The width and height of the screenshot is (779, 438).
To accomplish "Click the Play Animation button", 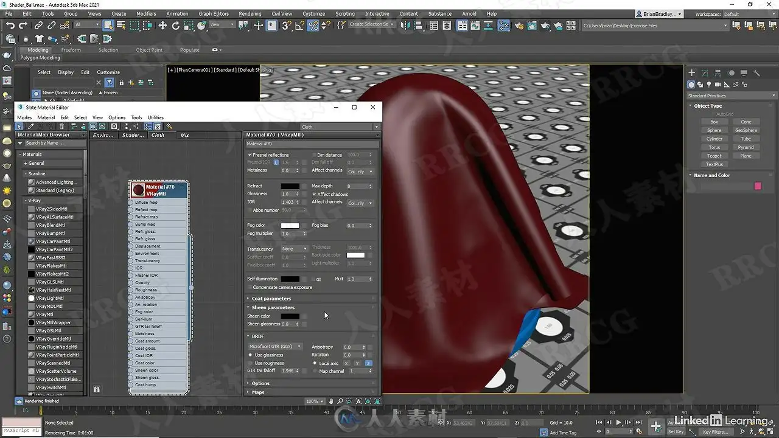I will pyautogui.click(x=619, y=422).
